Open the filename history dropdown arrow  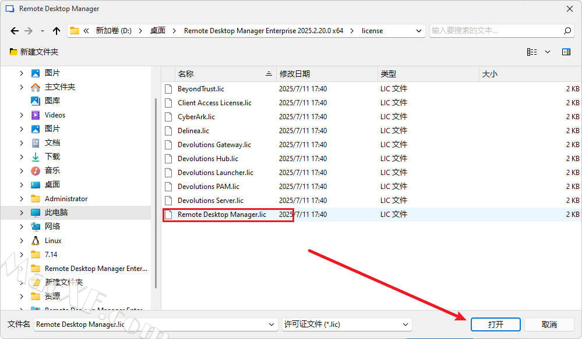(272, 324)
